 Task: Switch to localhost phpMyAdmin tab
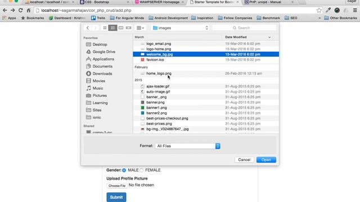click(x=50, y=2)
